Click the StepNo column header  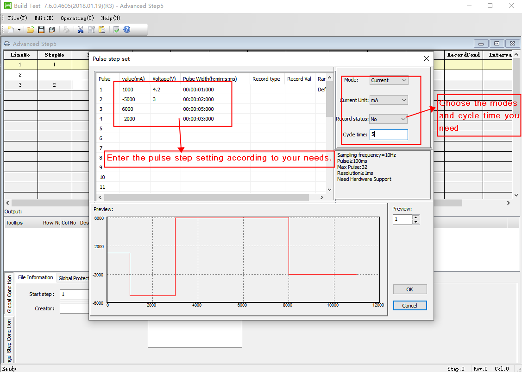coord(54,55)
